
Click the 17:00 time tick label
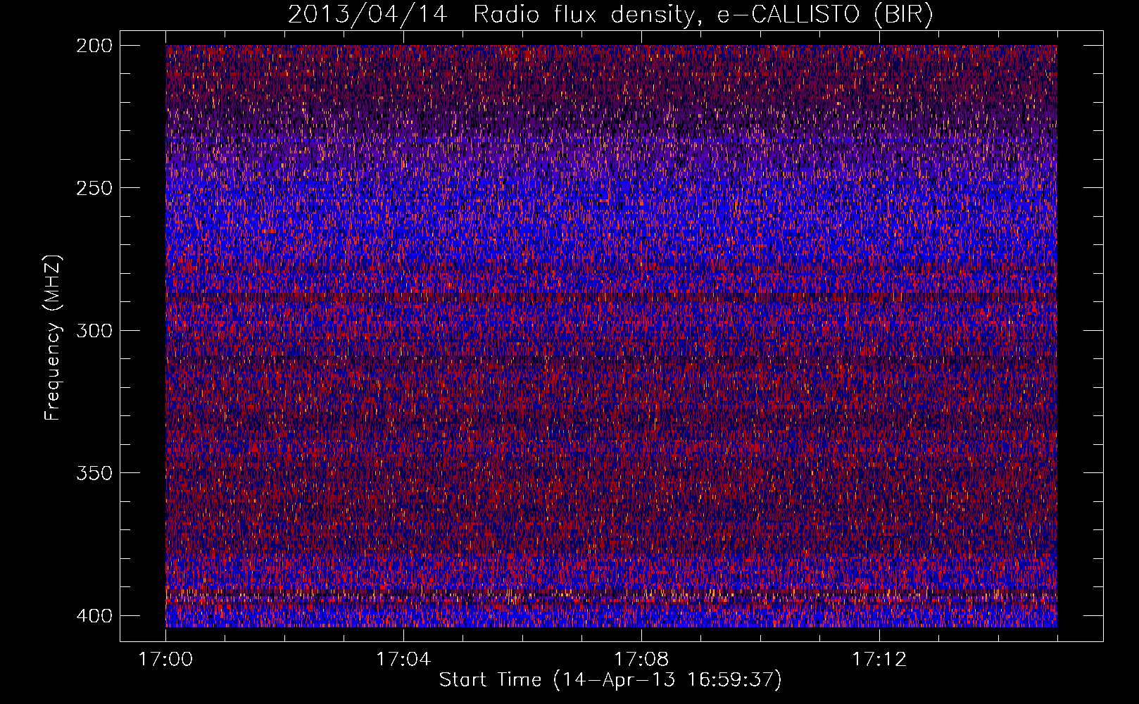tap(166, 659)
